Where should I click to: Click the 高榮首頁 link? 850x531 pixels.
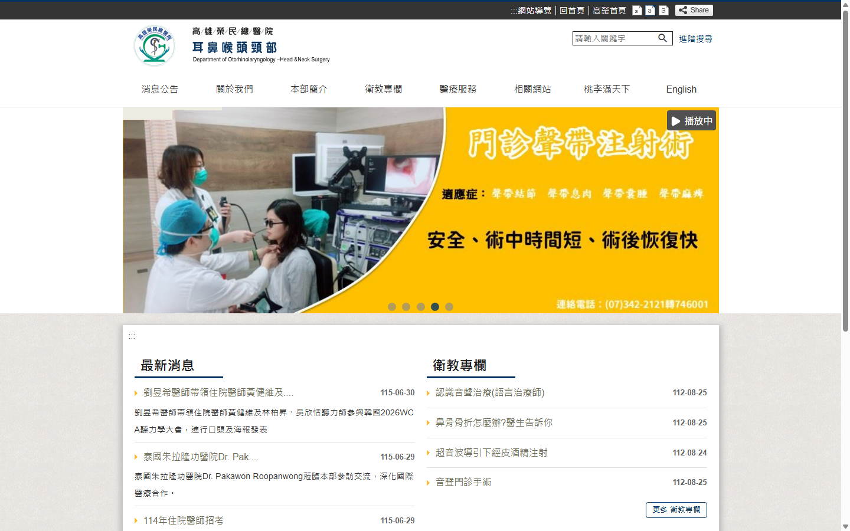[609, 11]
